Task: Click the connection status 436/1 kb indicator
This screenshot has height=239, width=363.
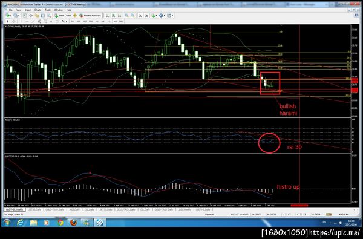Action: coord(344,214)
